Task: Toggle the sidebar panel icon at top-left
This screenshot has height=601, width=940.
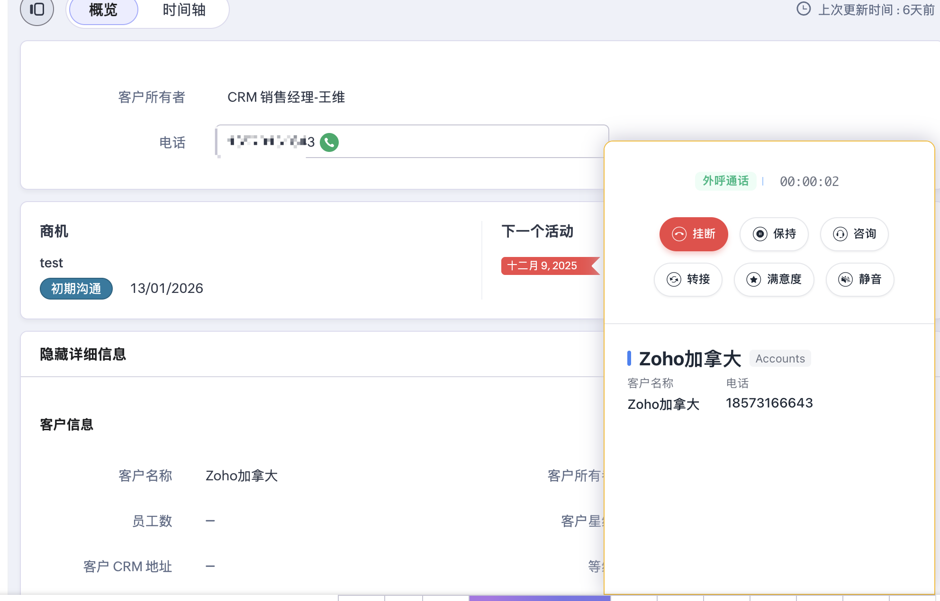Action: (x=37, y=10)
